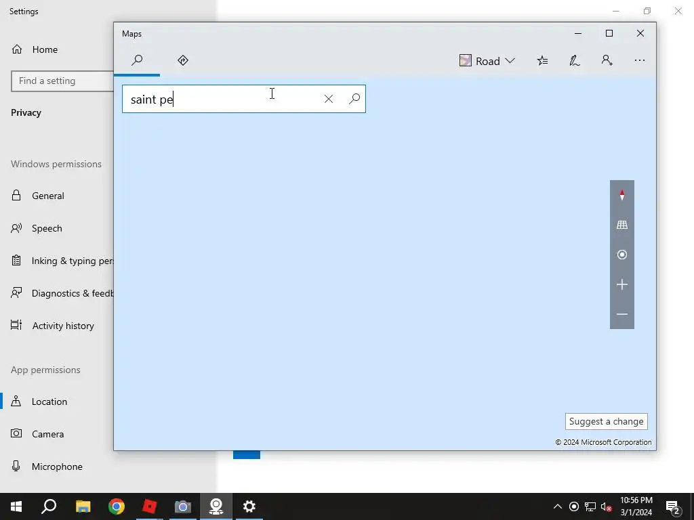Toggle the tilt map view icon

pos(622,225)
